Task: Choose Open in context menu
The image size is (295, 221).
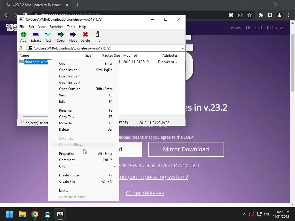Action: [x=84, y=64]
